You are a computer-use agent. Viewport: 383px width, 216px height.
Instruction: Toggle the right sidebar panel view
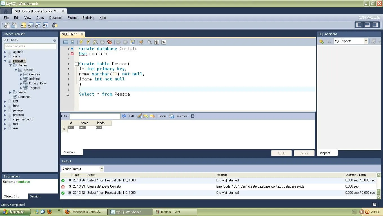tap(375, 25)
